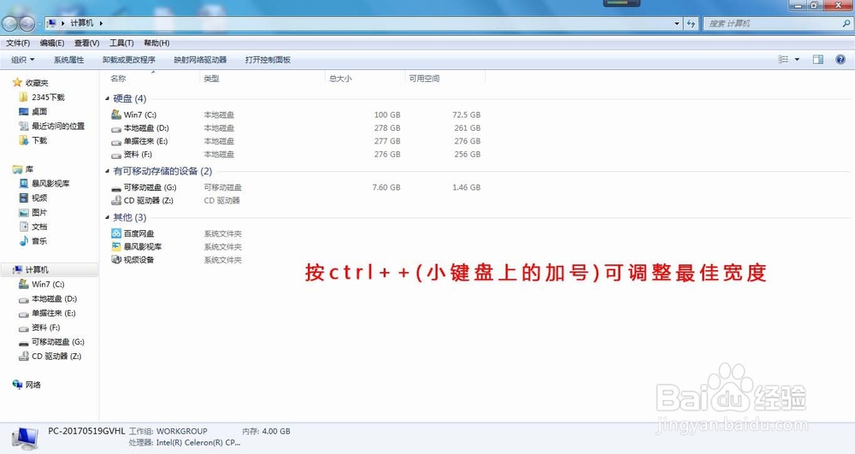Click the 7.60 GB total size value
The height and width of the screenshot is (454, 855).
click(x=386, y=187)
